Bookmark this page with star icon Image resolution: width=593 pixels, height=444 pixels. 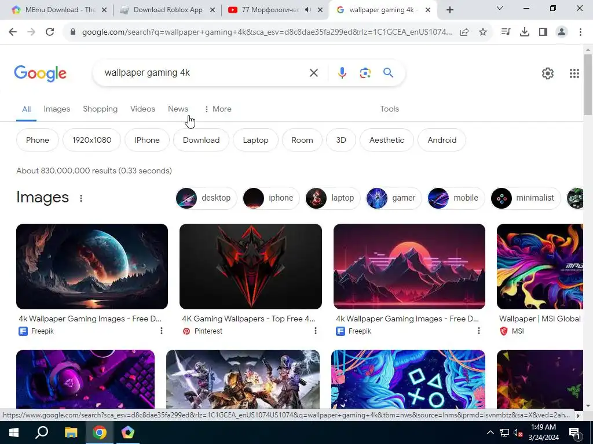[483, 32]
